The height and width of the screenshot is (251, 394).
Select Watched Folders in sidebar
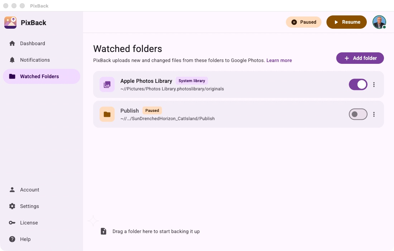coord(42,76)
